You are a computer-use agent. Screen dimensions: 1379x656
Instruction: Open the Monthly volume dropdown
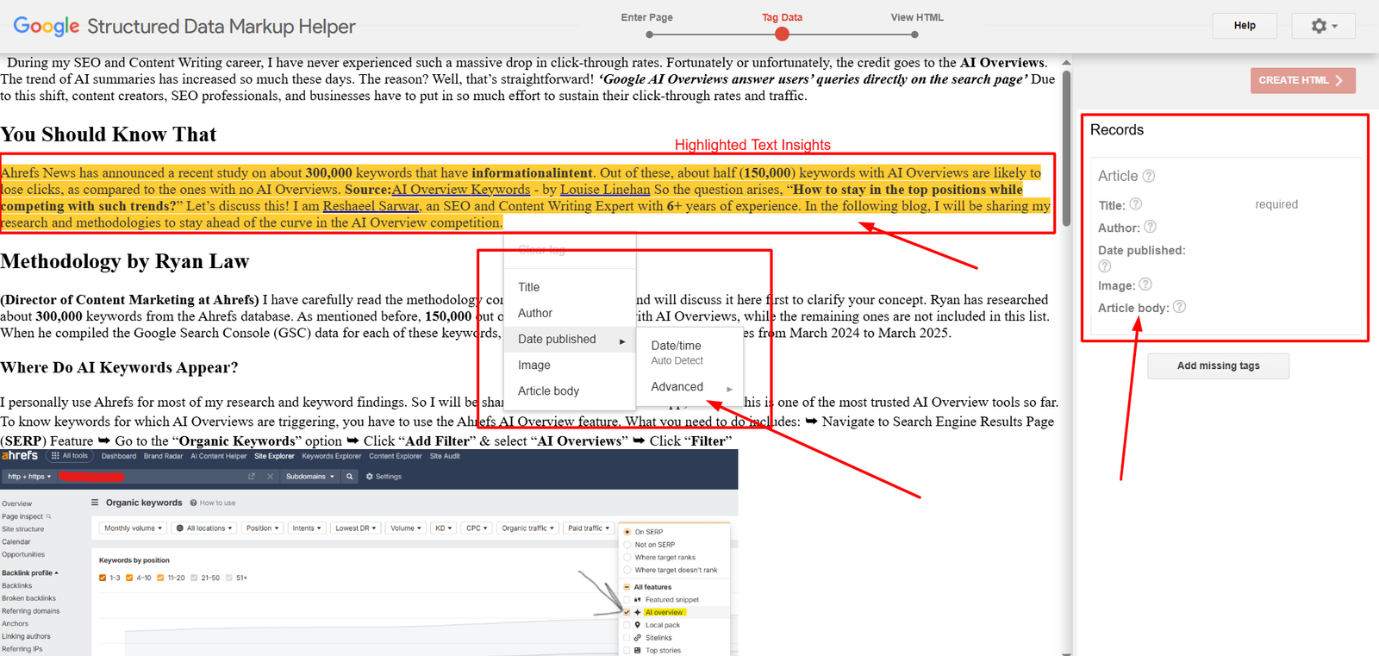point(133,528)
